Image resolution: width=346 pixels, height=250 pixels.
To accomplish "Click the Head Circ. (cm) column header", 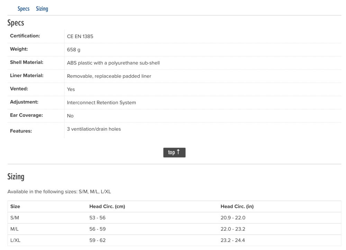I will (x=107, y=206).
